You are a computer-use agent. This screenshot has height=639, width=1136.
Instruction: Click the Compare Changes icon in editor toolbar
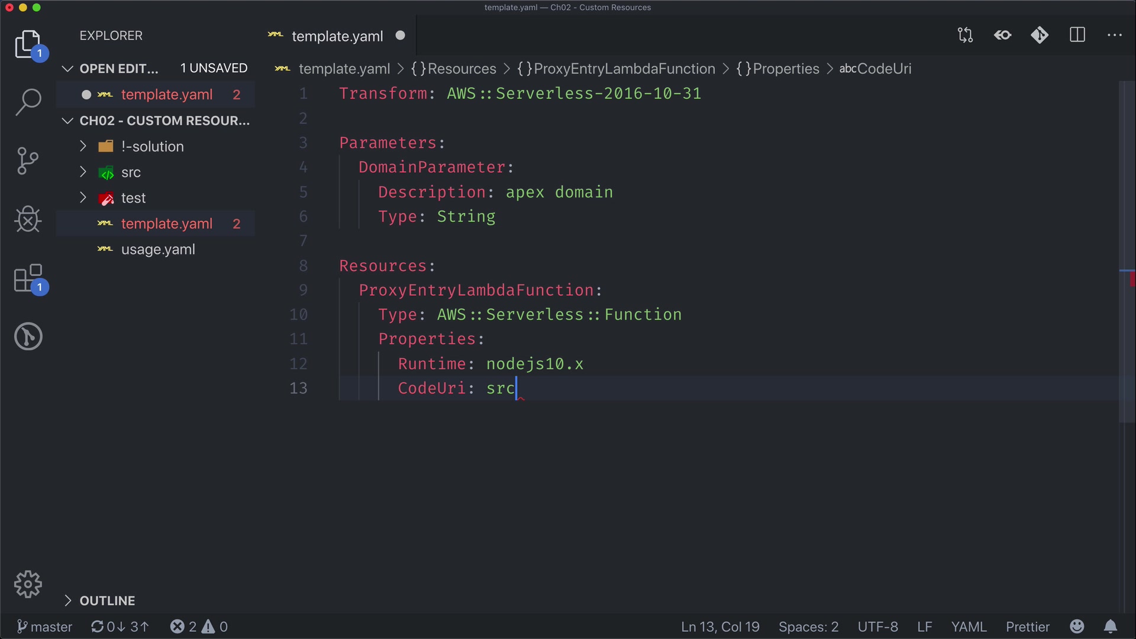click(x=965, y=35)
